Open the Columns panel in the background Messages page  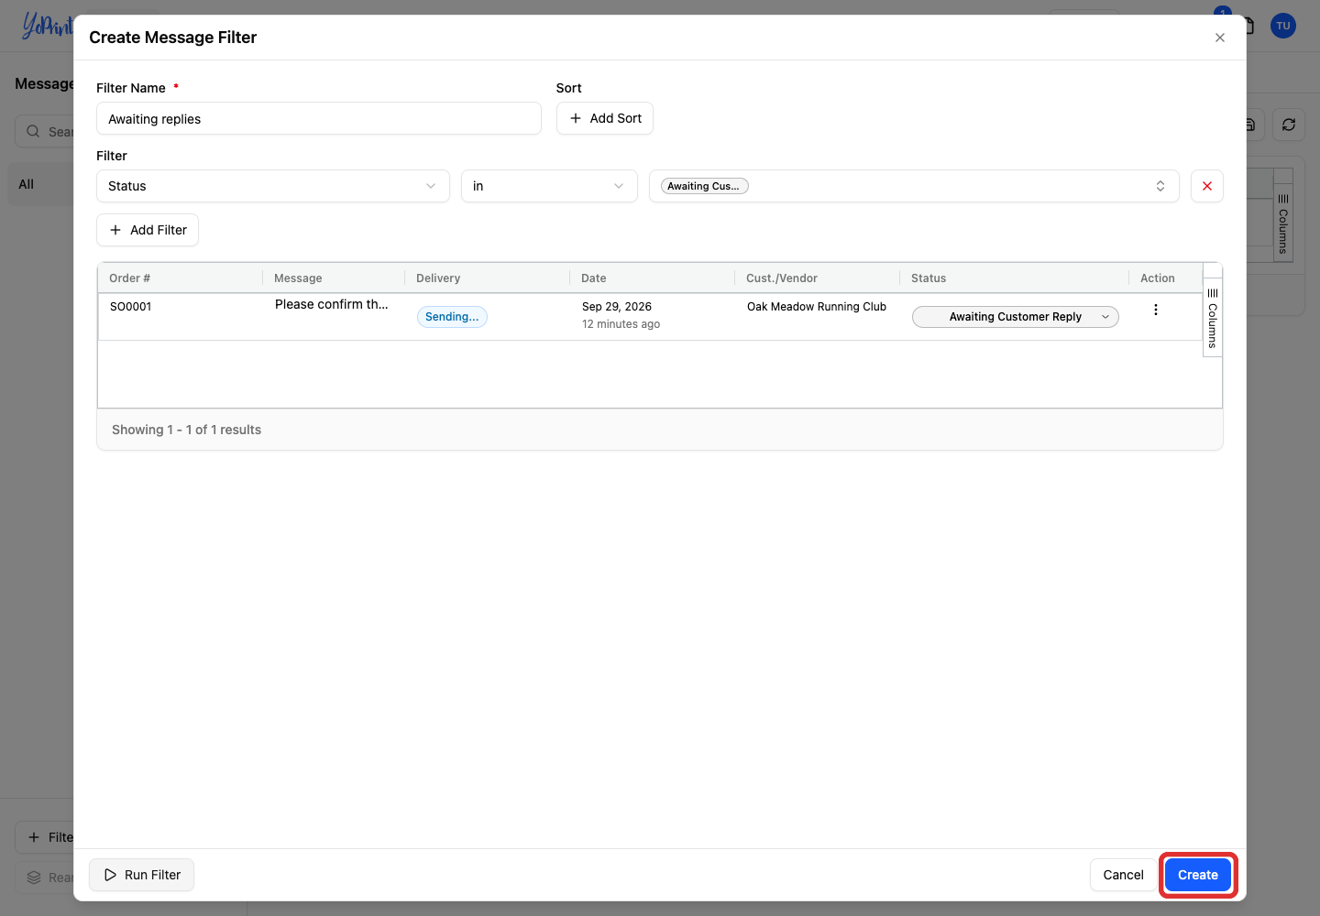pyautogui.click(x=1283, y=224)
